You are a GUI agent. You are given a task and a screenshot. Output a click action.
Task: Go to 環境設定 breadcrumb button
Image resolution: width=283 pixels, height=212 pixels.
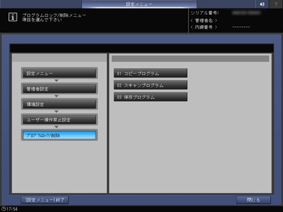point(59,104)
